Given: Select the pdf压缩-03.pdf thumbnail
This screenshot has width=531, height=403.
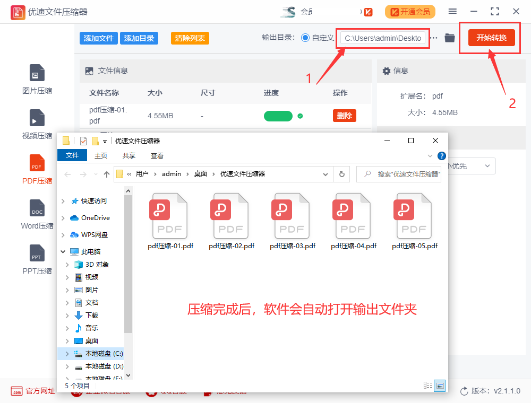Looking at the screenshot, I should click(291, 215).
